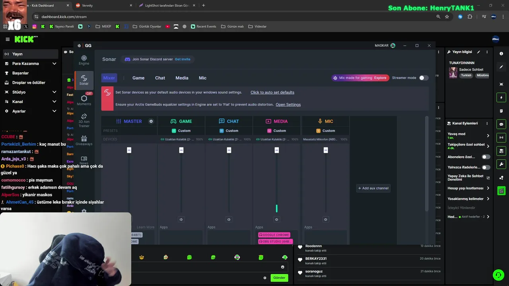Adjust the Media volume slider handle
Screen dimensions: 509x286
click(276, 150)
